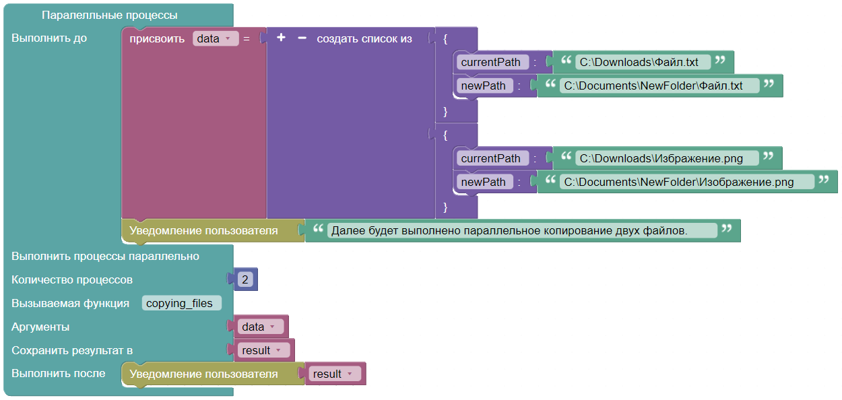Edit the string C:\Downloads\Избражение.png

[667, 158]
